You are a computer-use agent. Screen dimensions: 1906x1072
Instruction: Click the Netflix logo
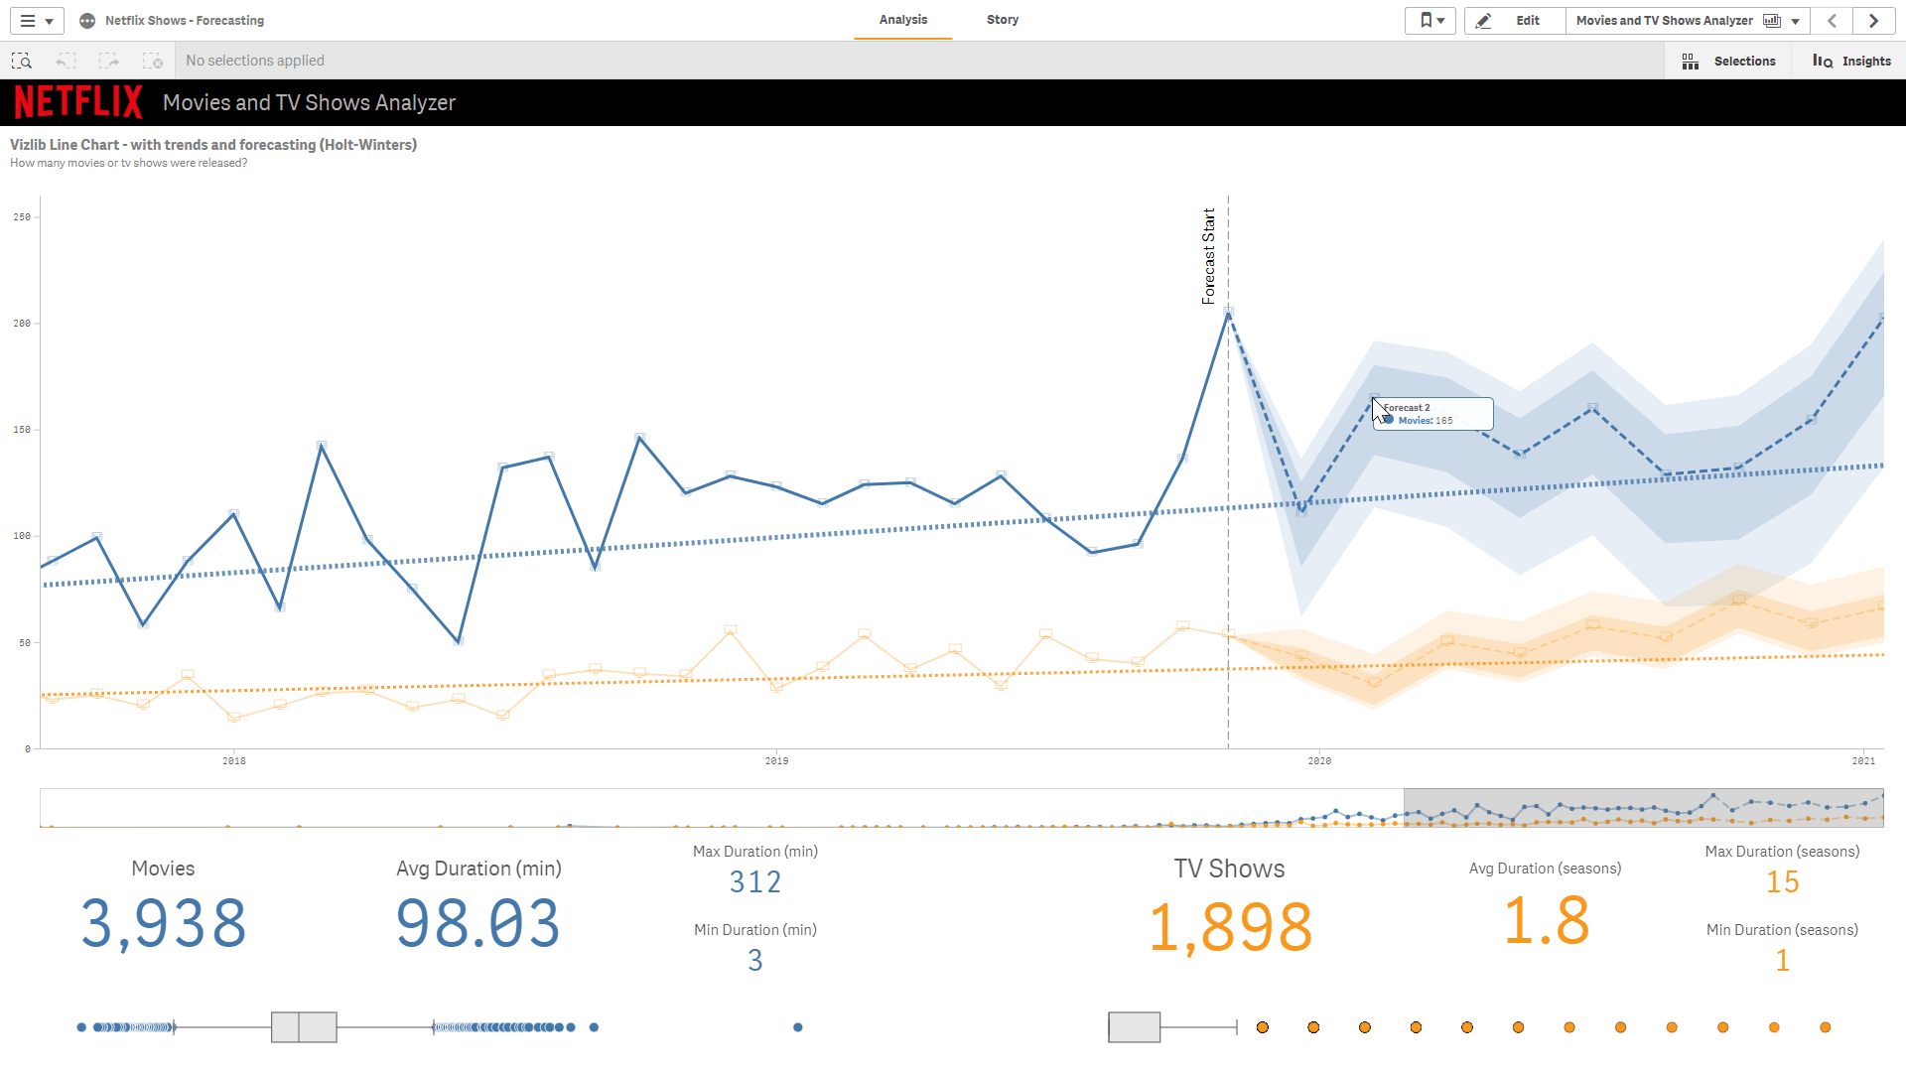pos(78,102)
